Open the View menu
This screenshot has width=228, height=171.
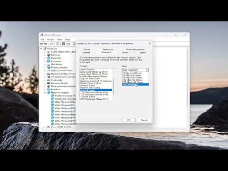point(59,39)
